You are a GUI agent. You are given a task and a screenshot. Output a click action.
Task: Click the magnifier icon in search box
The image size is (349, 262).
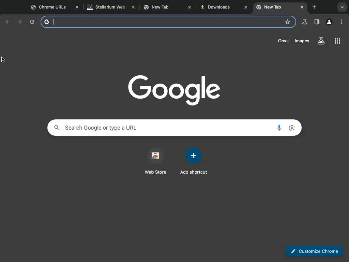tap(57, 128)
